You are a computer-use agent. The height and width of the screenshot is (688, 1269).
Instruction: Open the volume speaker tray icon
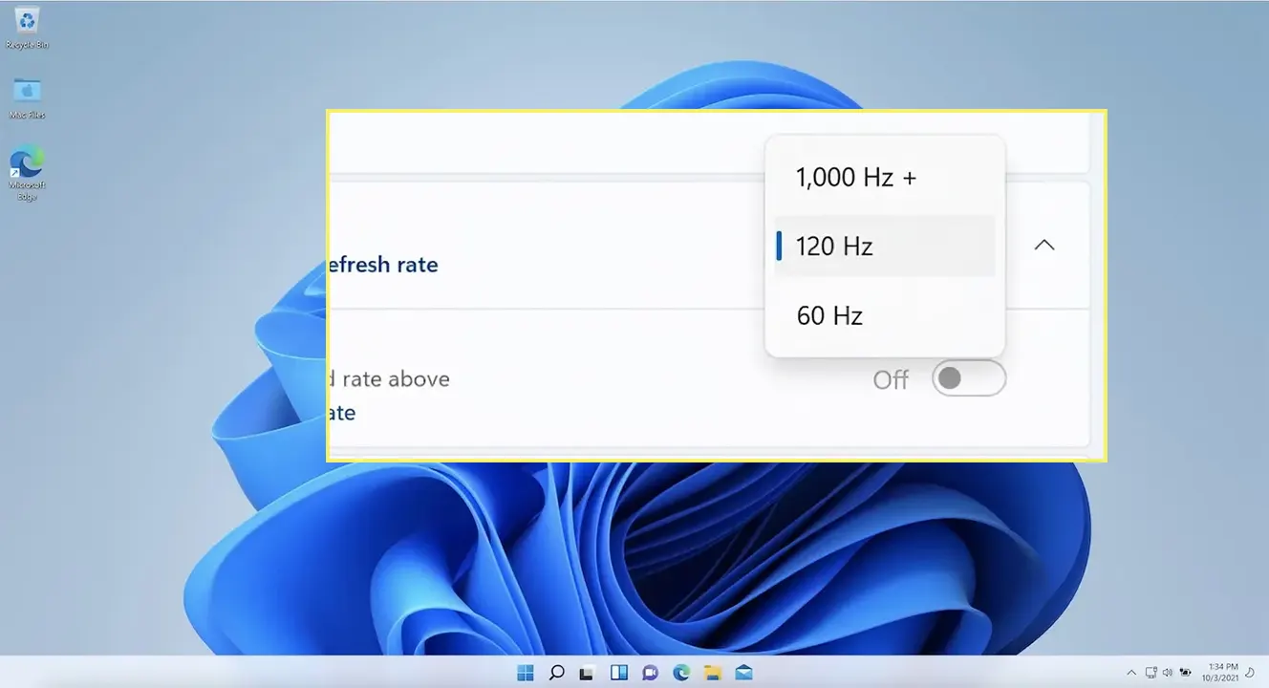[1168, 672]
